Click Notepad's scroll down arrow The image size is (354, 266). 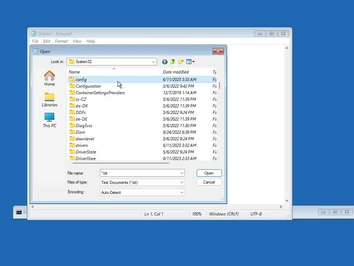[x=287, y=201]
